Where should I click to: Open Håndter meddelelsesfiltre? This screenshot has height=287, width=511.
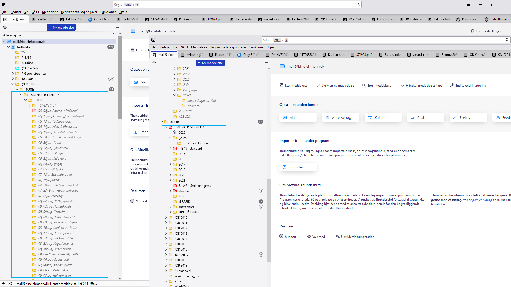[x=421, y=86]
